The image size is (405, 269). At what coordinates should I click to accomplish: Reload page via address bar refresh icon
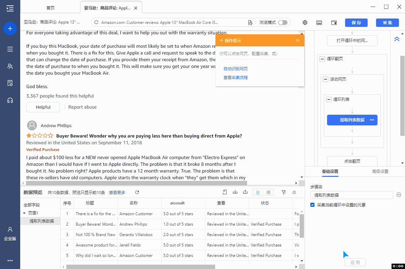pyautogui.click(x=96, y=23)
